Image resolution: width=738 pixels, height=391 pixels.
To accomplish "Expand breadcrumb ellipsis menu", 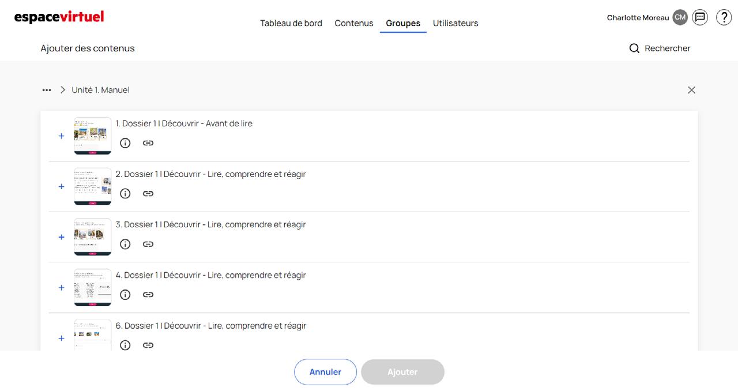I will pos(47,90).
